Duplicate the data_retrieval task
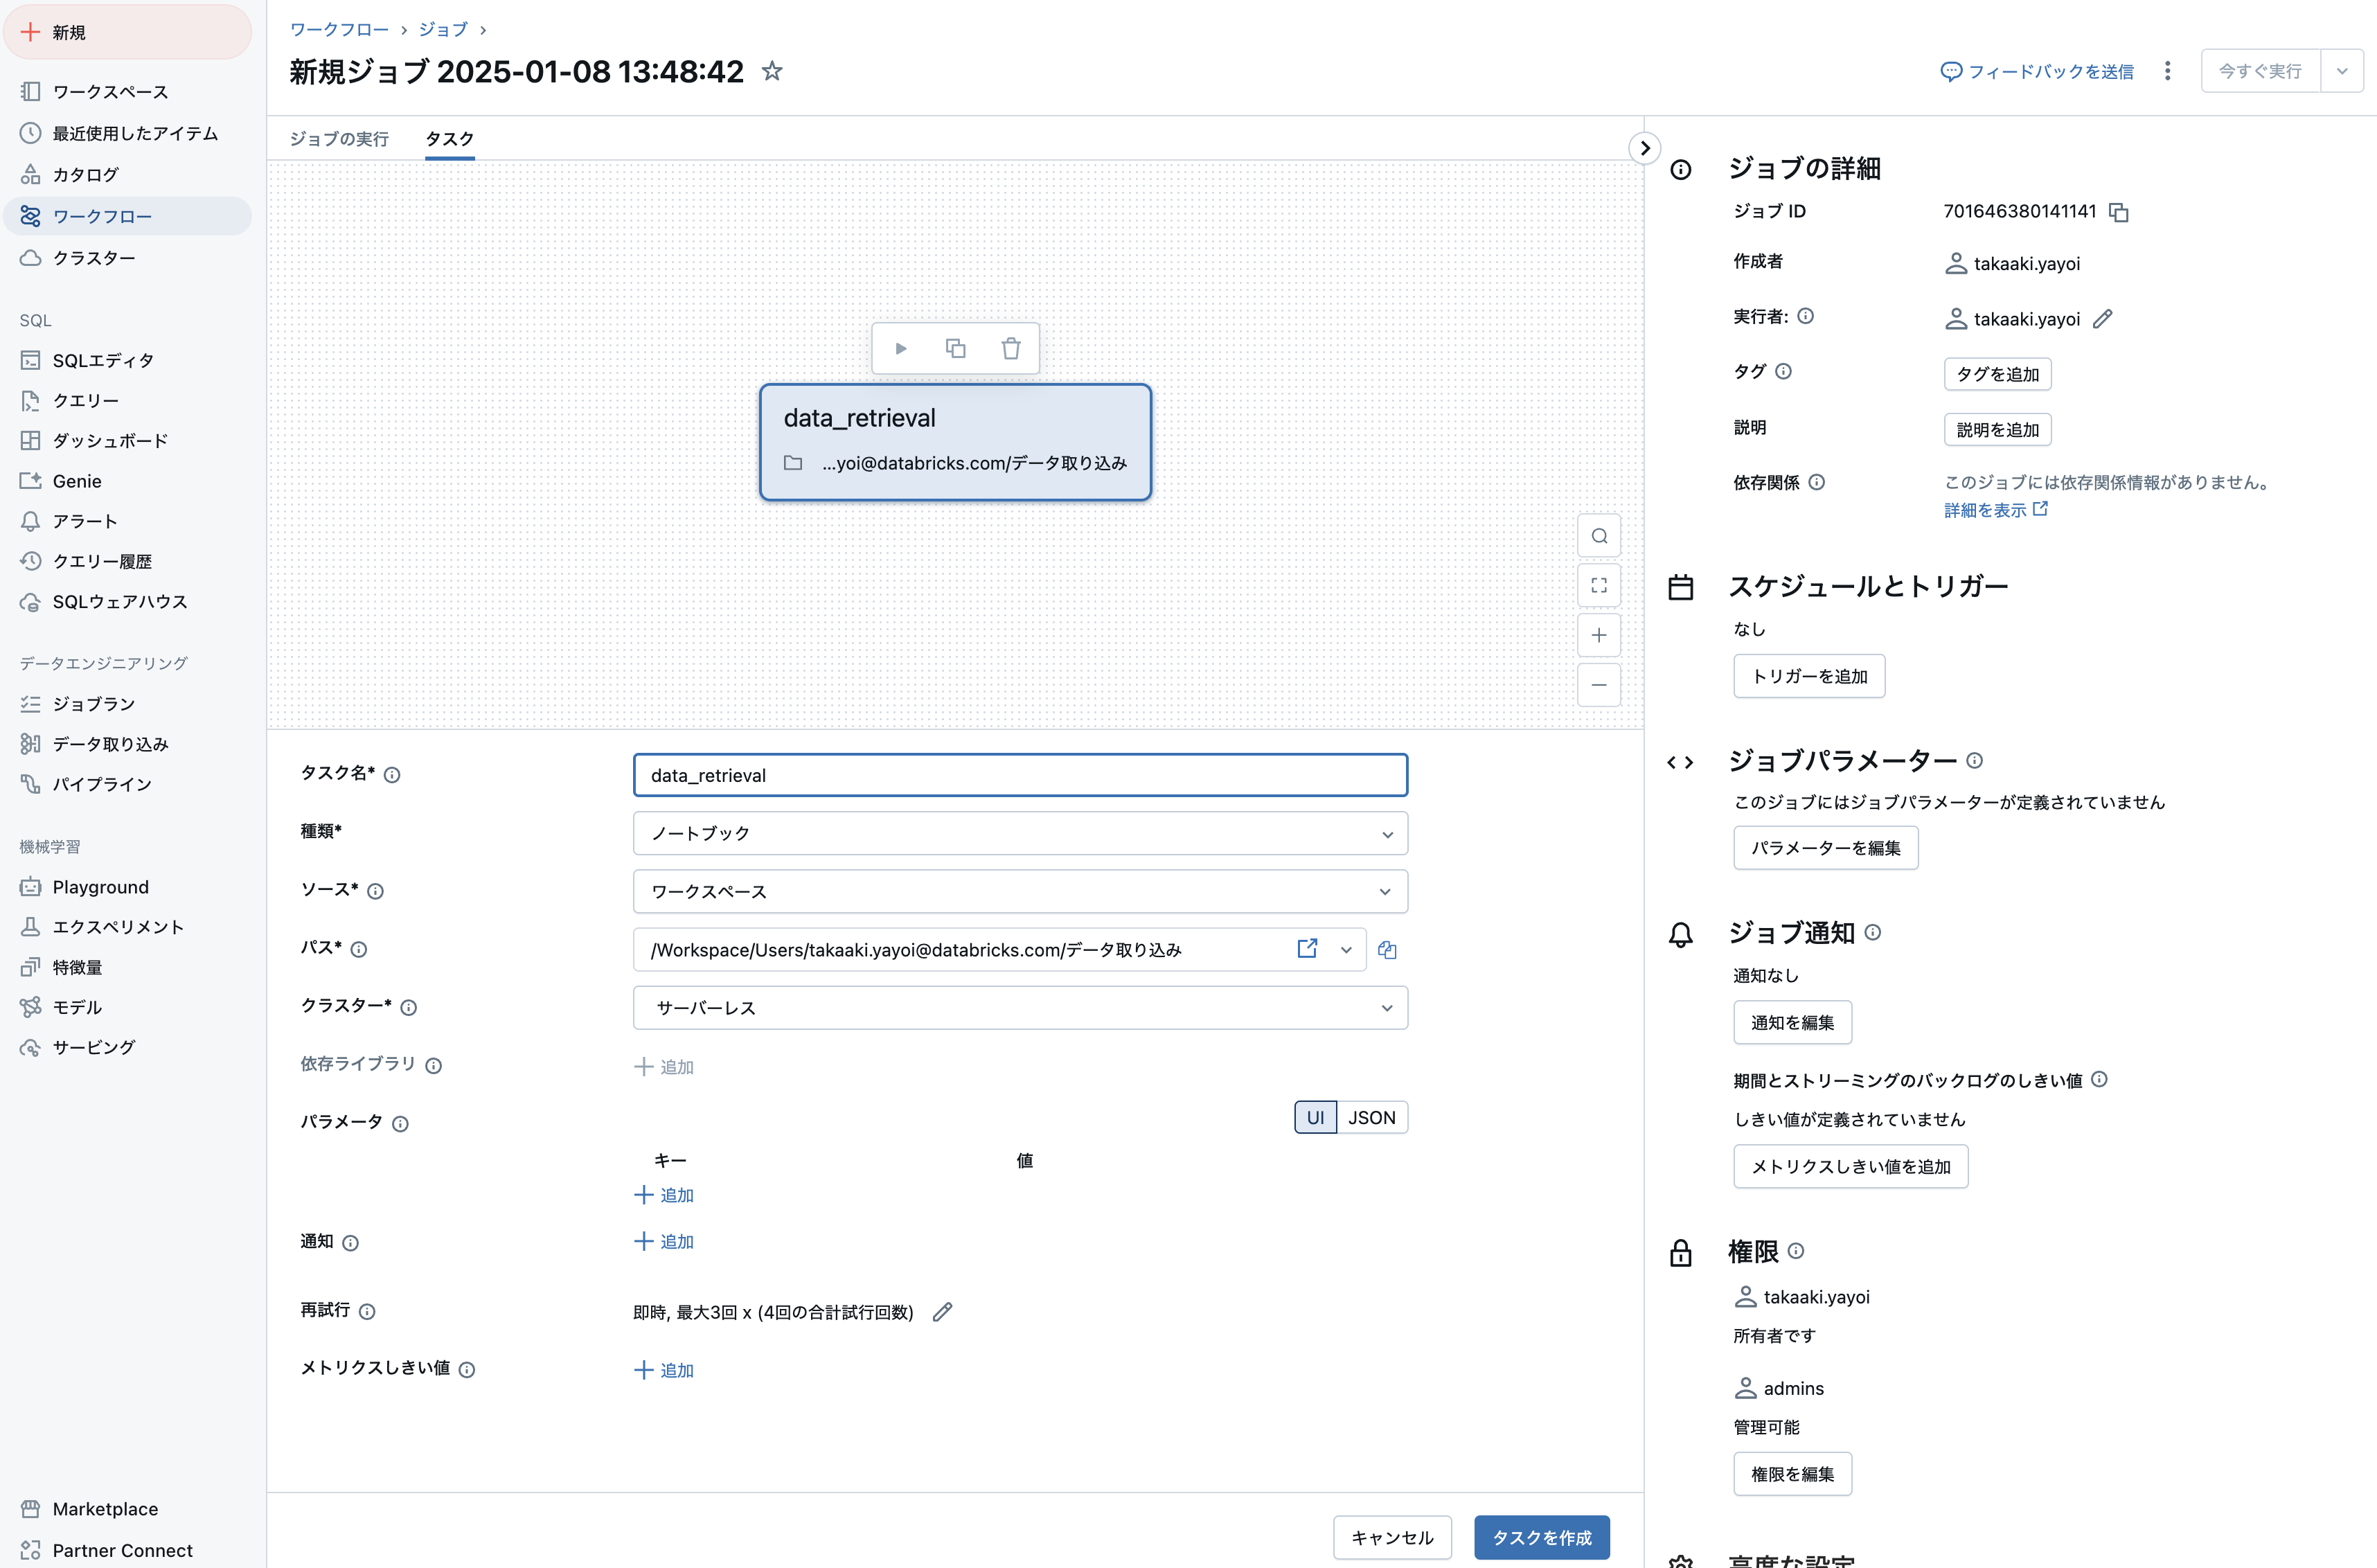The width and height of the screenshot is (2377, 1568). (x=955, y=348)
